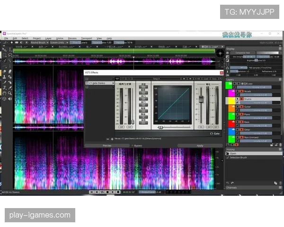Click the Waves logo in plugin toolbar
Screen dimensions: 284x227
coord(117,79)
